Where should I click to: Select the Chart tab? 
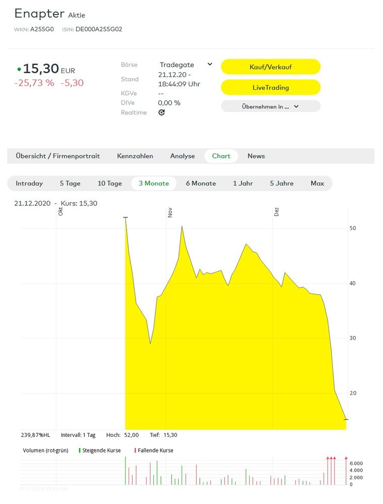(x=221, y=156)
